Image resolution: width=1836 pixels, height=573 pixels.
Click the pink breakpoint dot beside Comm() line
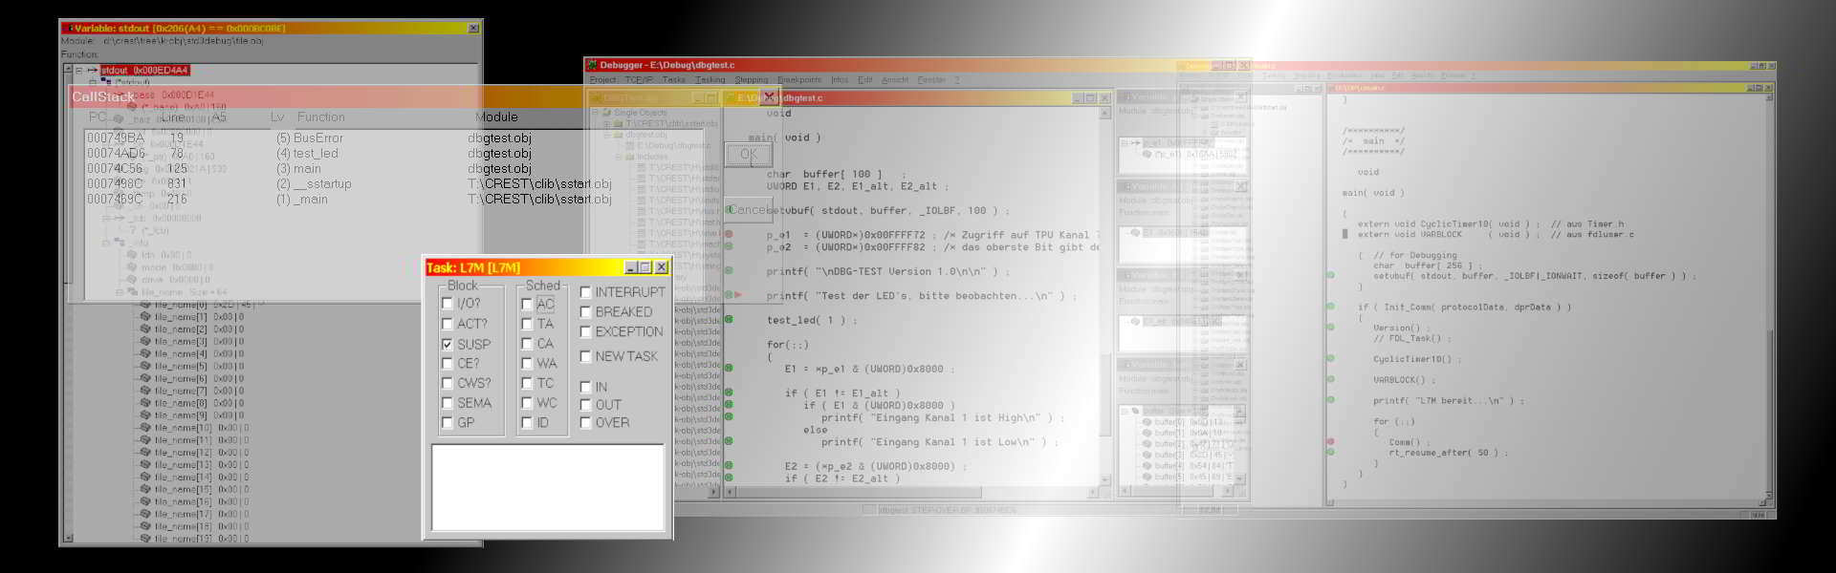coord(1330,442)
